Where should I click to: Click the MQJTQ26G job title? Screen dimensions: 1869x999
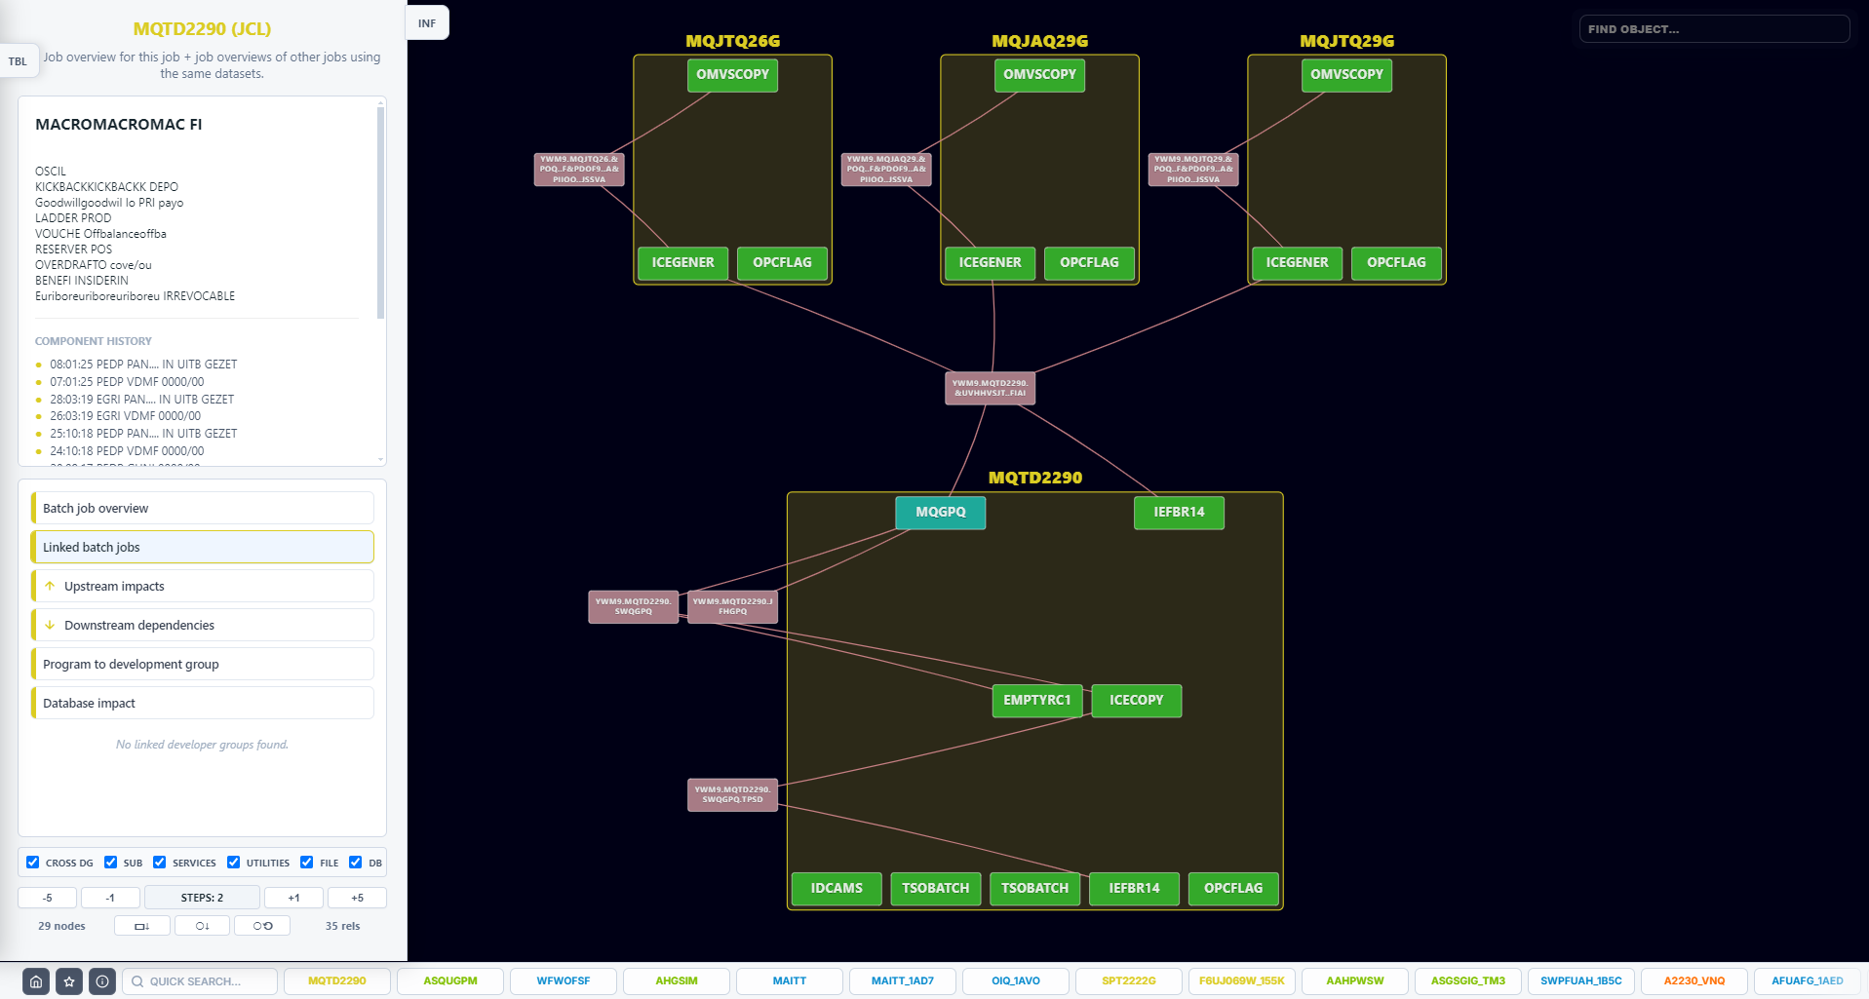733,41
